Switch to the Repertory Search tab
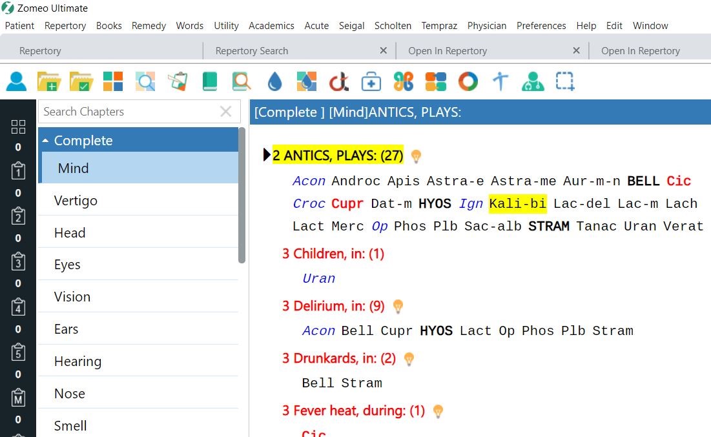The width and height of the screenshot is (711, 437). click(252, 50)
